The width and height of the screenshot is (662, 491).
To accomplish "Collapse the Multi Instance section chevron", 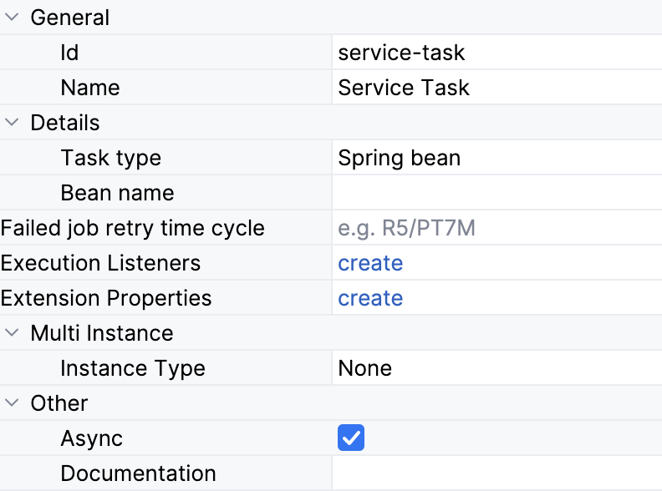I will point(12,333).
